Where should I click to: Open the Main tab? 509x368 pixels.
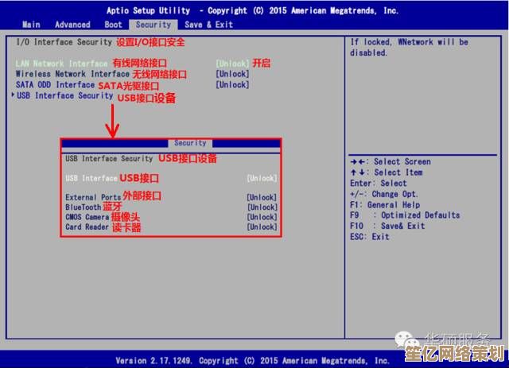[31, 25]
